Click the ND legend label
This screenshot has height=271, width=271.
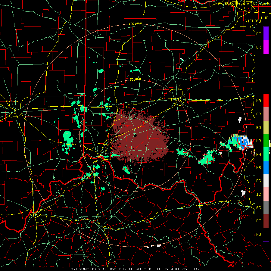point(259,235)
